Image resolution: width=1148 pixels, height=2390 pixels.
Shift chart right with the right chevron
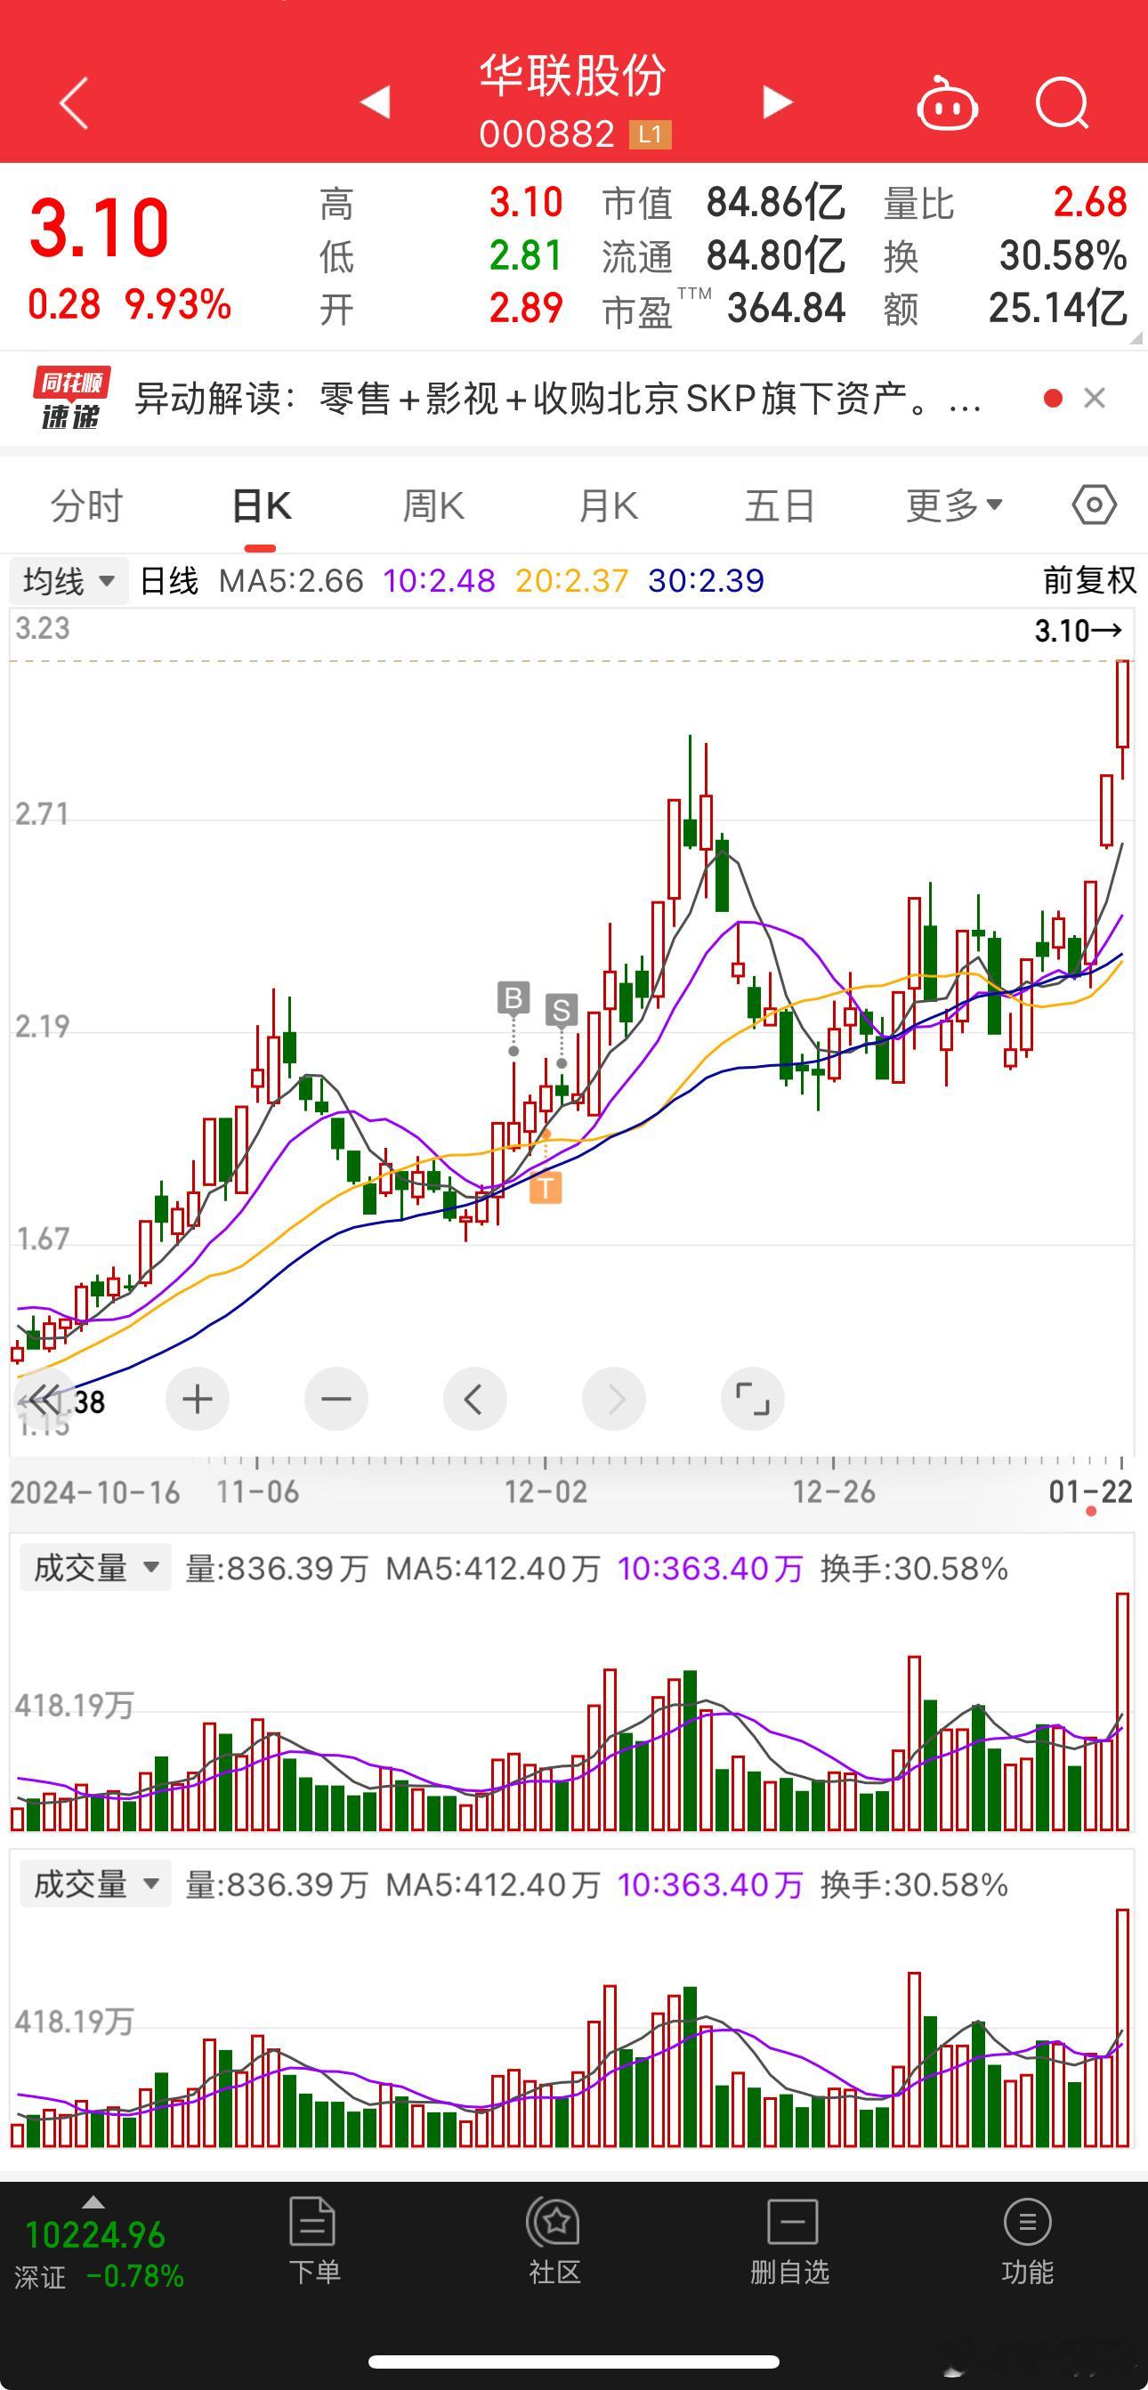(x=613, y=1399)
